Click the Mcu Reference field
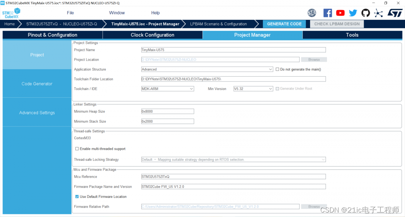 tap(233, 177)
